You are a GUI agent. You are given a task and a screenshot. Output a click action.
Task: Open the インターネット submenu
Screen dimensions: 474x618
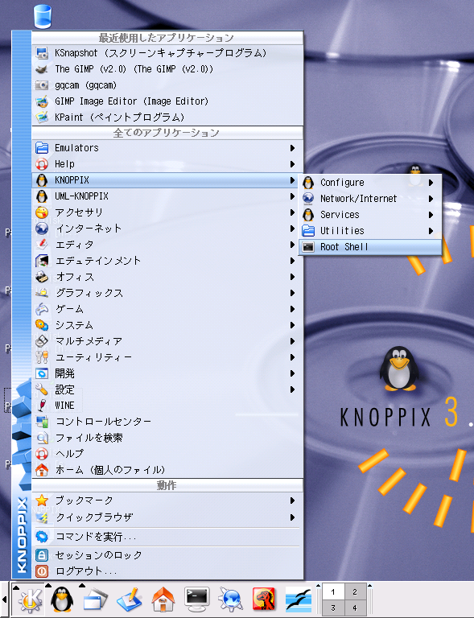(167, 229)
